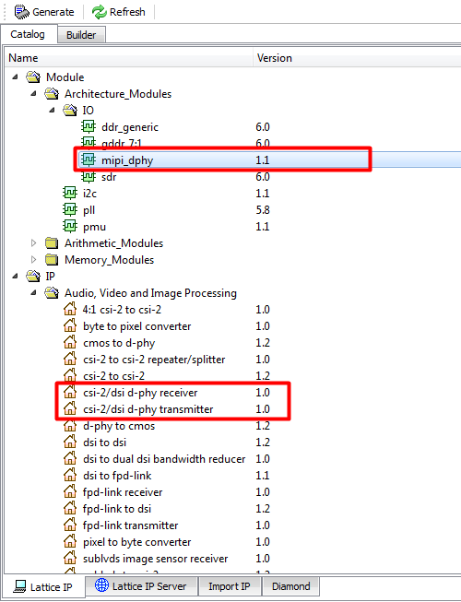
Task: Click the Generate toolbar icon
Action: pos(21,12)
